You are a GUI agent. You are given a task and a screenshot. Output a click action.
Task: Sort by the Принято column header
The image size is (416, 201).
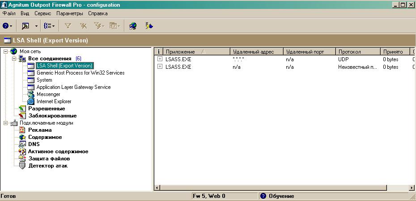point(395,52)
